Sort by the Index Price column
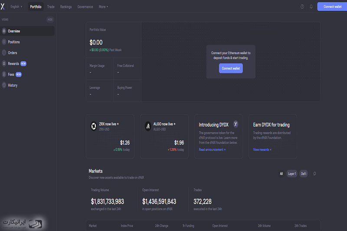Image resolution: width=347 pixels, height=231 pixels. pyautogui.click(x=127, y=226)
